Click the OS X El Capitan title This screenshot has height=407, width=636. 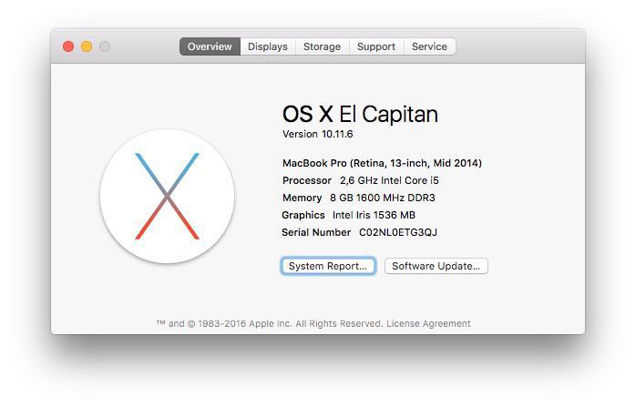pos(360,114)
